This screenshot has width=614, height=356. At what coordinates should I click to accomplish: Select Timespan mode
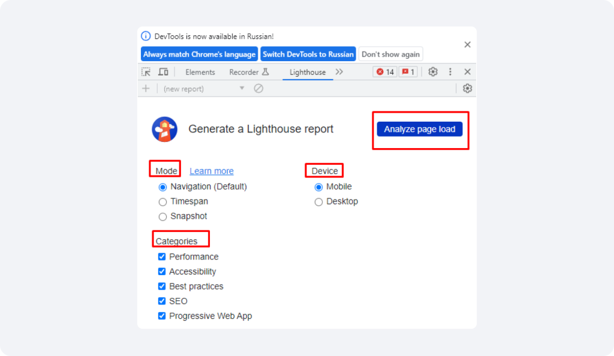tap(162, 202)
